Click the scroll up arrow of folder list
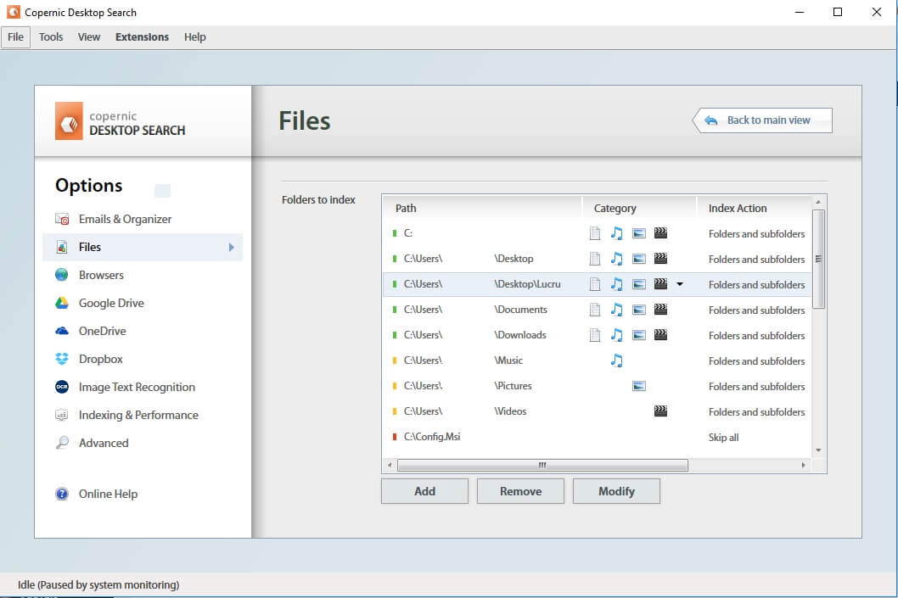The image size is (898, 598). (x=818, y=201)
